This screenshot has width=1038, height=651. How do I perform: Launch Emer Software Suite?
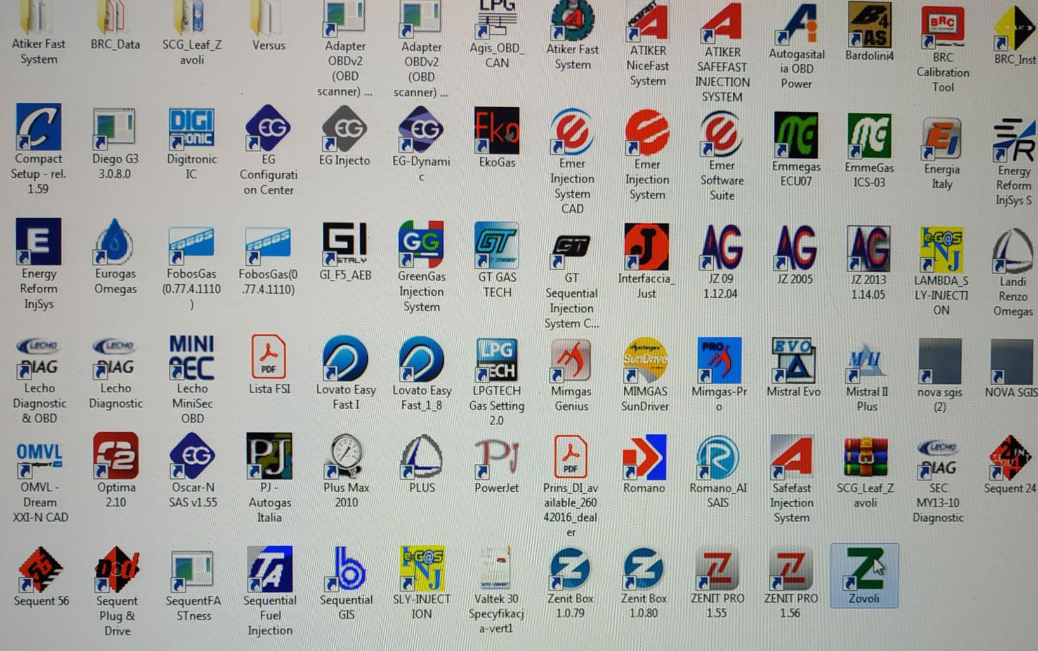point(721,155)
